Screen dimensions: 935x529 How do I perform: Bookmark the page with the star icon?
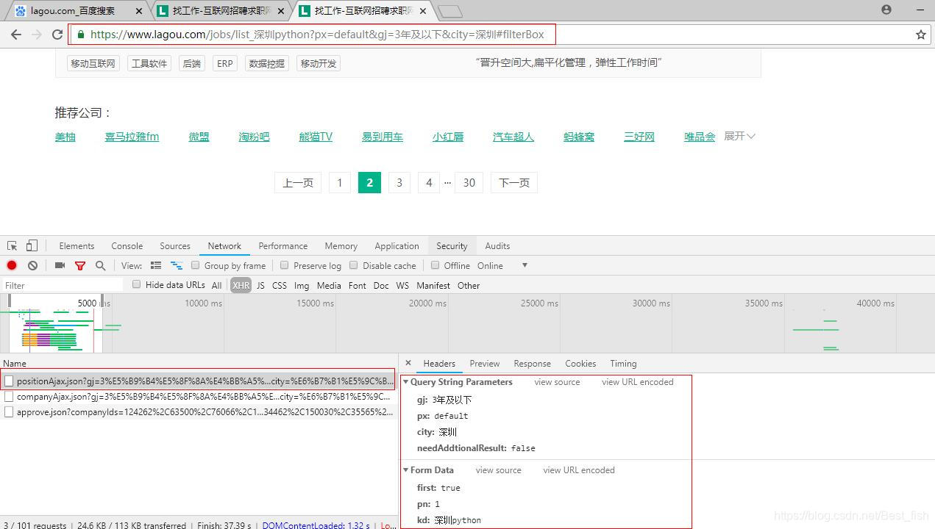(x=920, y=35)
